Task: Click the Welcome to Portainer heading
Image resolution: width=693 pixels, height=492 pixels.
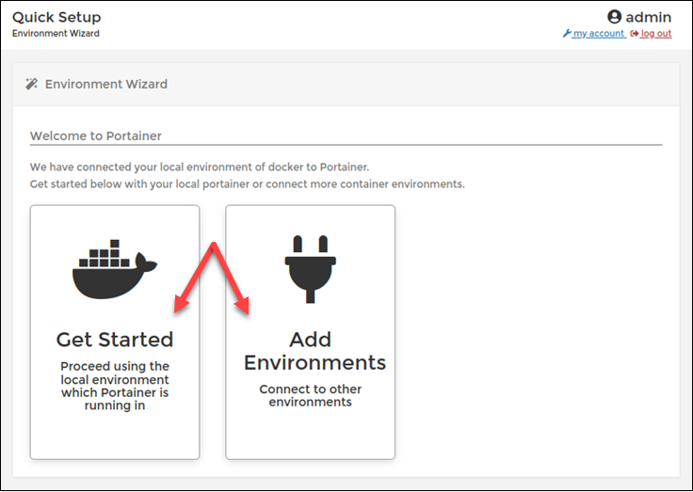Action: point(95,135)
